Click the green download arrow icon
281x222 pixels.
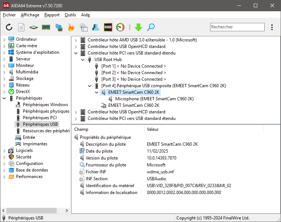point(139,27)
